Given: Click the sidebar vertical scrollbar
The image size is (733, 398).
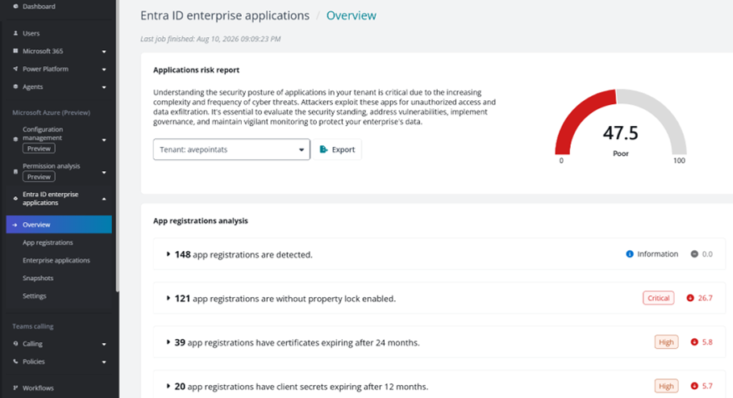Looking at the screenshot, I should click(118, 145).
